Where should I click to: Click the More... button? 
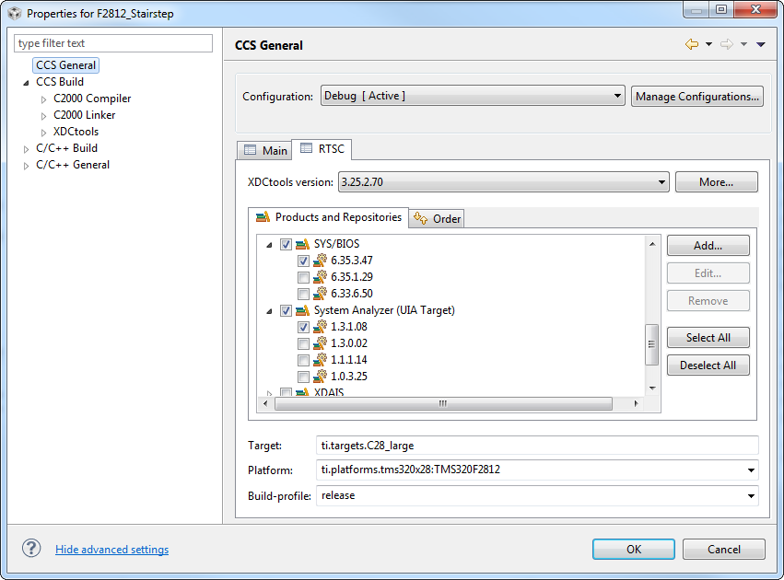716,182
